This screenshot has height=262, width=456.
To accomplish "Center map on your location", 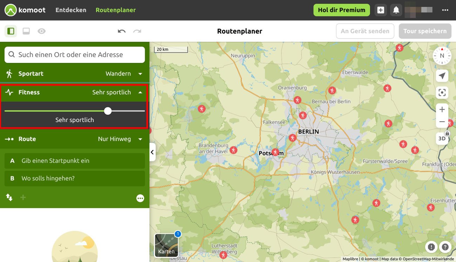I will [442, 76].
